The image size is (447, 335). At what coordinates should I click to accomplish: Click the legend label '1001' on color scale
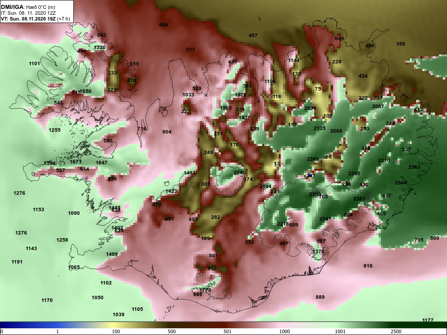click(340, 331)
